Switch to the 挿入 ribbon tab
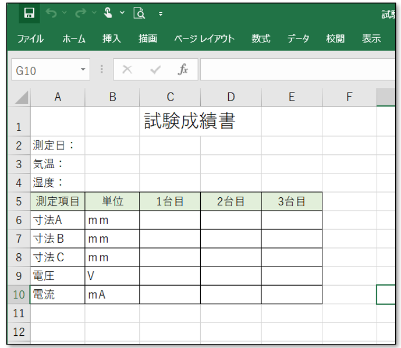The width and height of the screenshot is (401, 348). click(x=112, y=39)
